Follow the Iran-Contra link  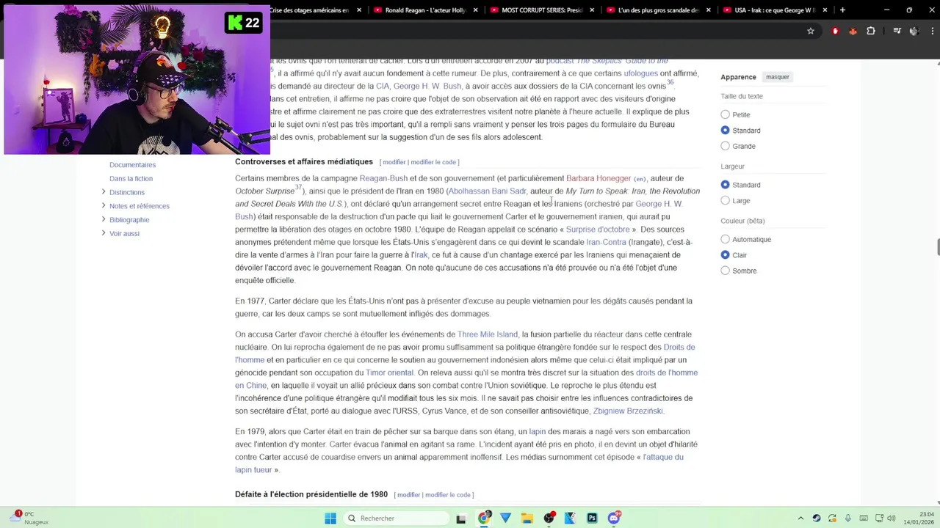pos(606,242)
